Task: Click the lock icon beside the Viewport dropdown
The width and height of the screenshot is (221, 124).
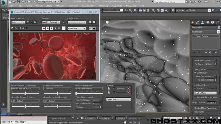Action: point(63,22)
